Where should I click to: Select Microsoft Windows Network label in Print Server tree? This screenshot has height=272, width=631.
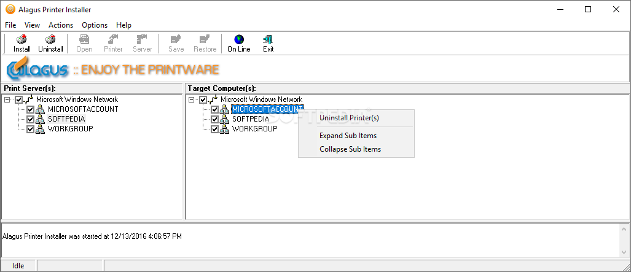point(77,99)
